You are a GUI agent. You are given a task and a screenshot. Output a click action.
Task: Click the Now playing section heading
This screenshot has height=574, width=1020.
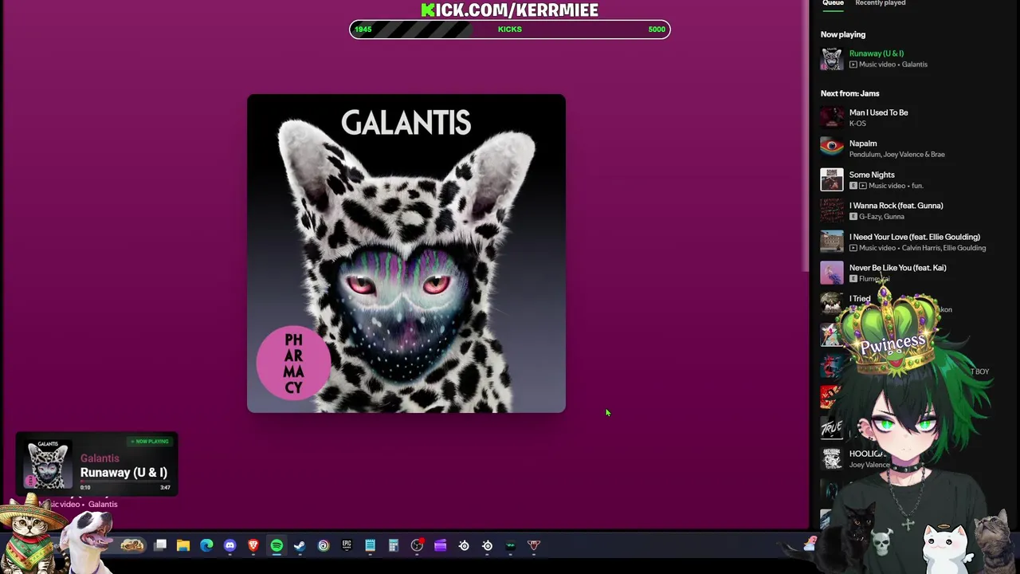[843, 34]
